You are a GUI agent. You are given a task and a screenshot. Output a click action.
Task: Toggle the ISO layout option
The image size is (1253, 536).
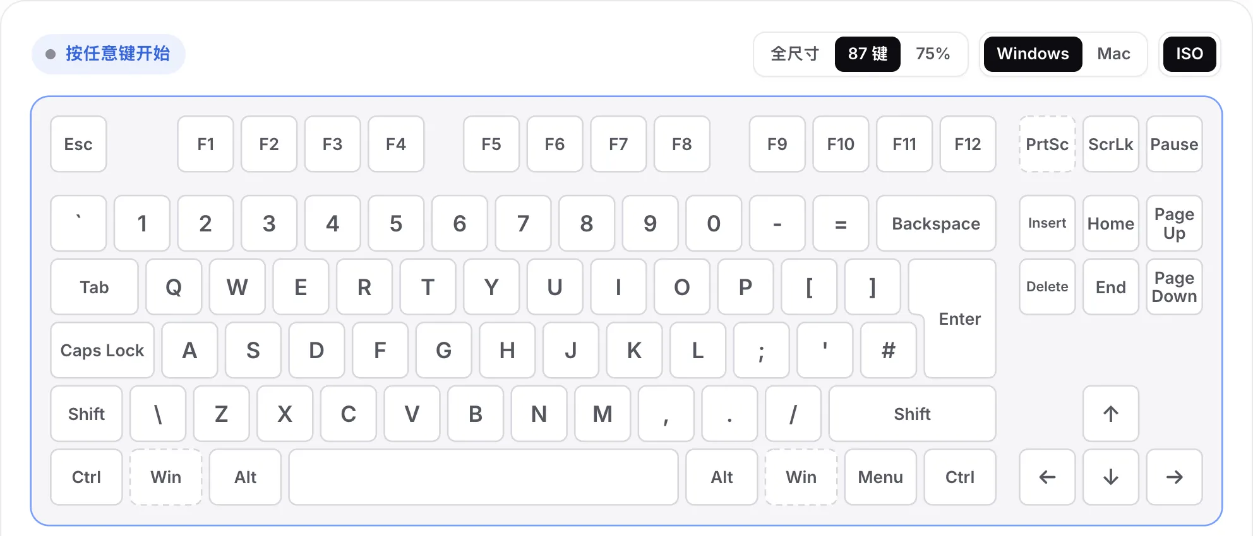(1189, 54)
